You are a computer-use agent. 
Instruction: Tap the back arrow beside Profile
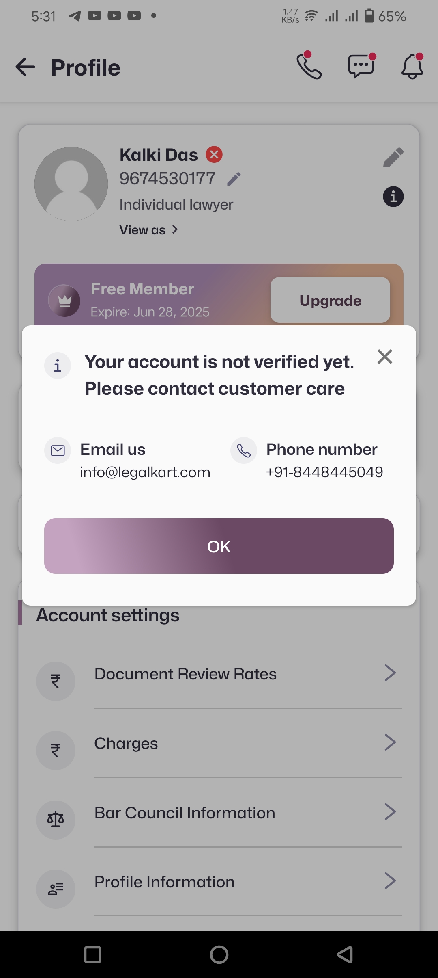[x=26, y=67]
